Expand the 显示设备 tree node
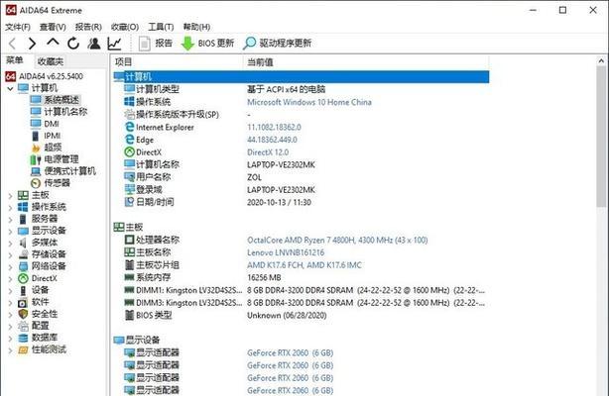Screen dimensions: 609x396 11,232
